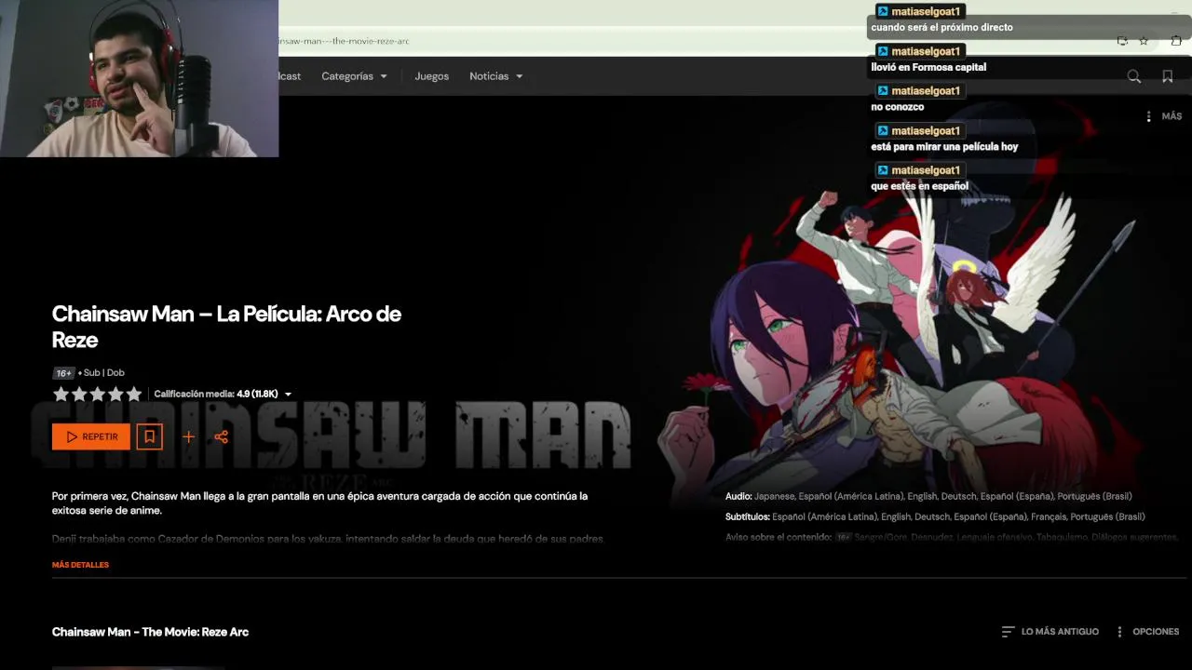This screenshot has width=1192, height=670.
Task: Rate the movie one star
Action: 61,394
